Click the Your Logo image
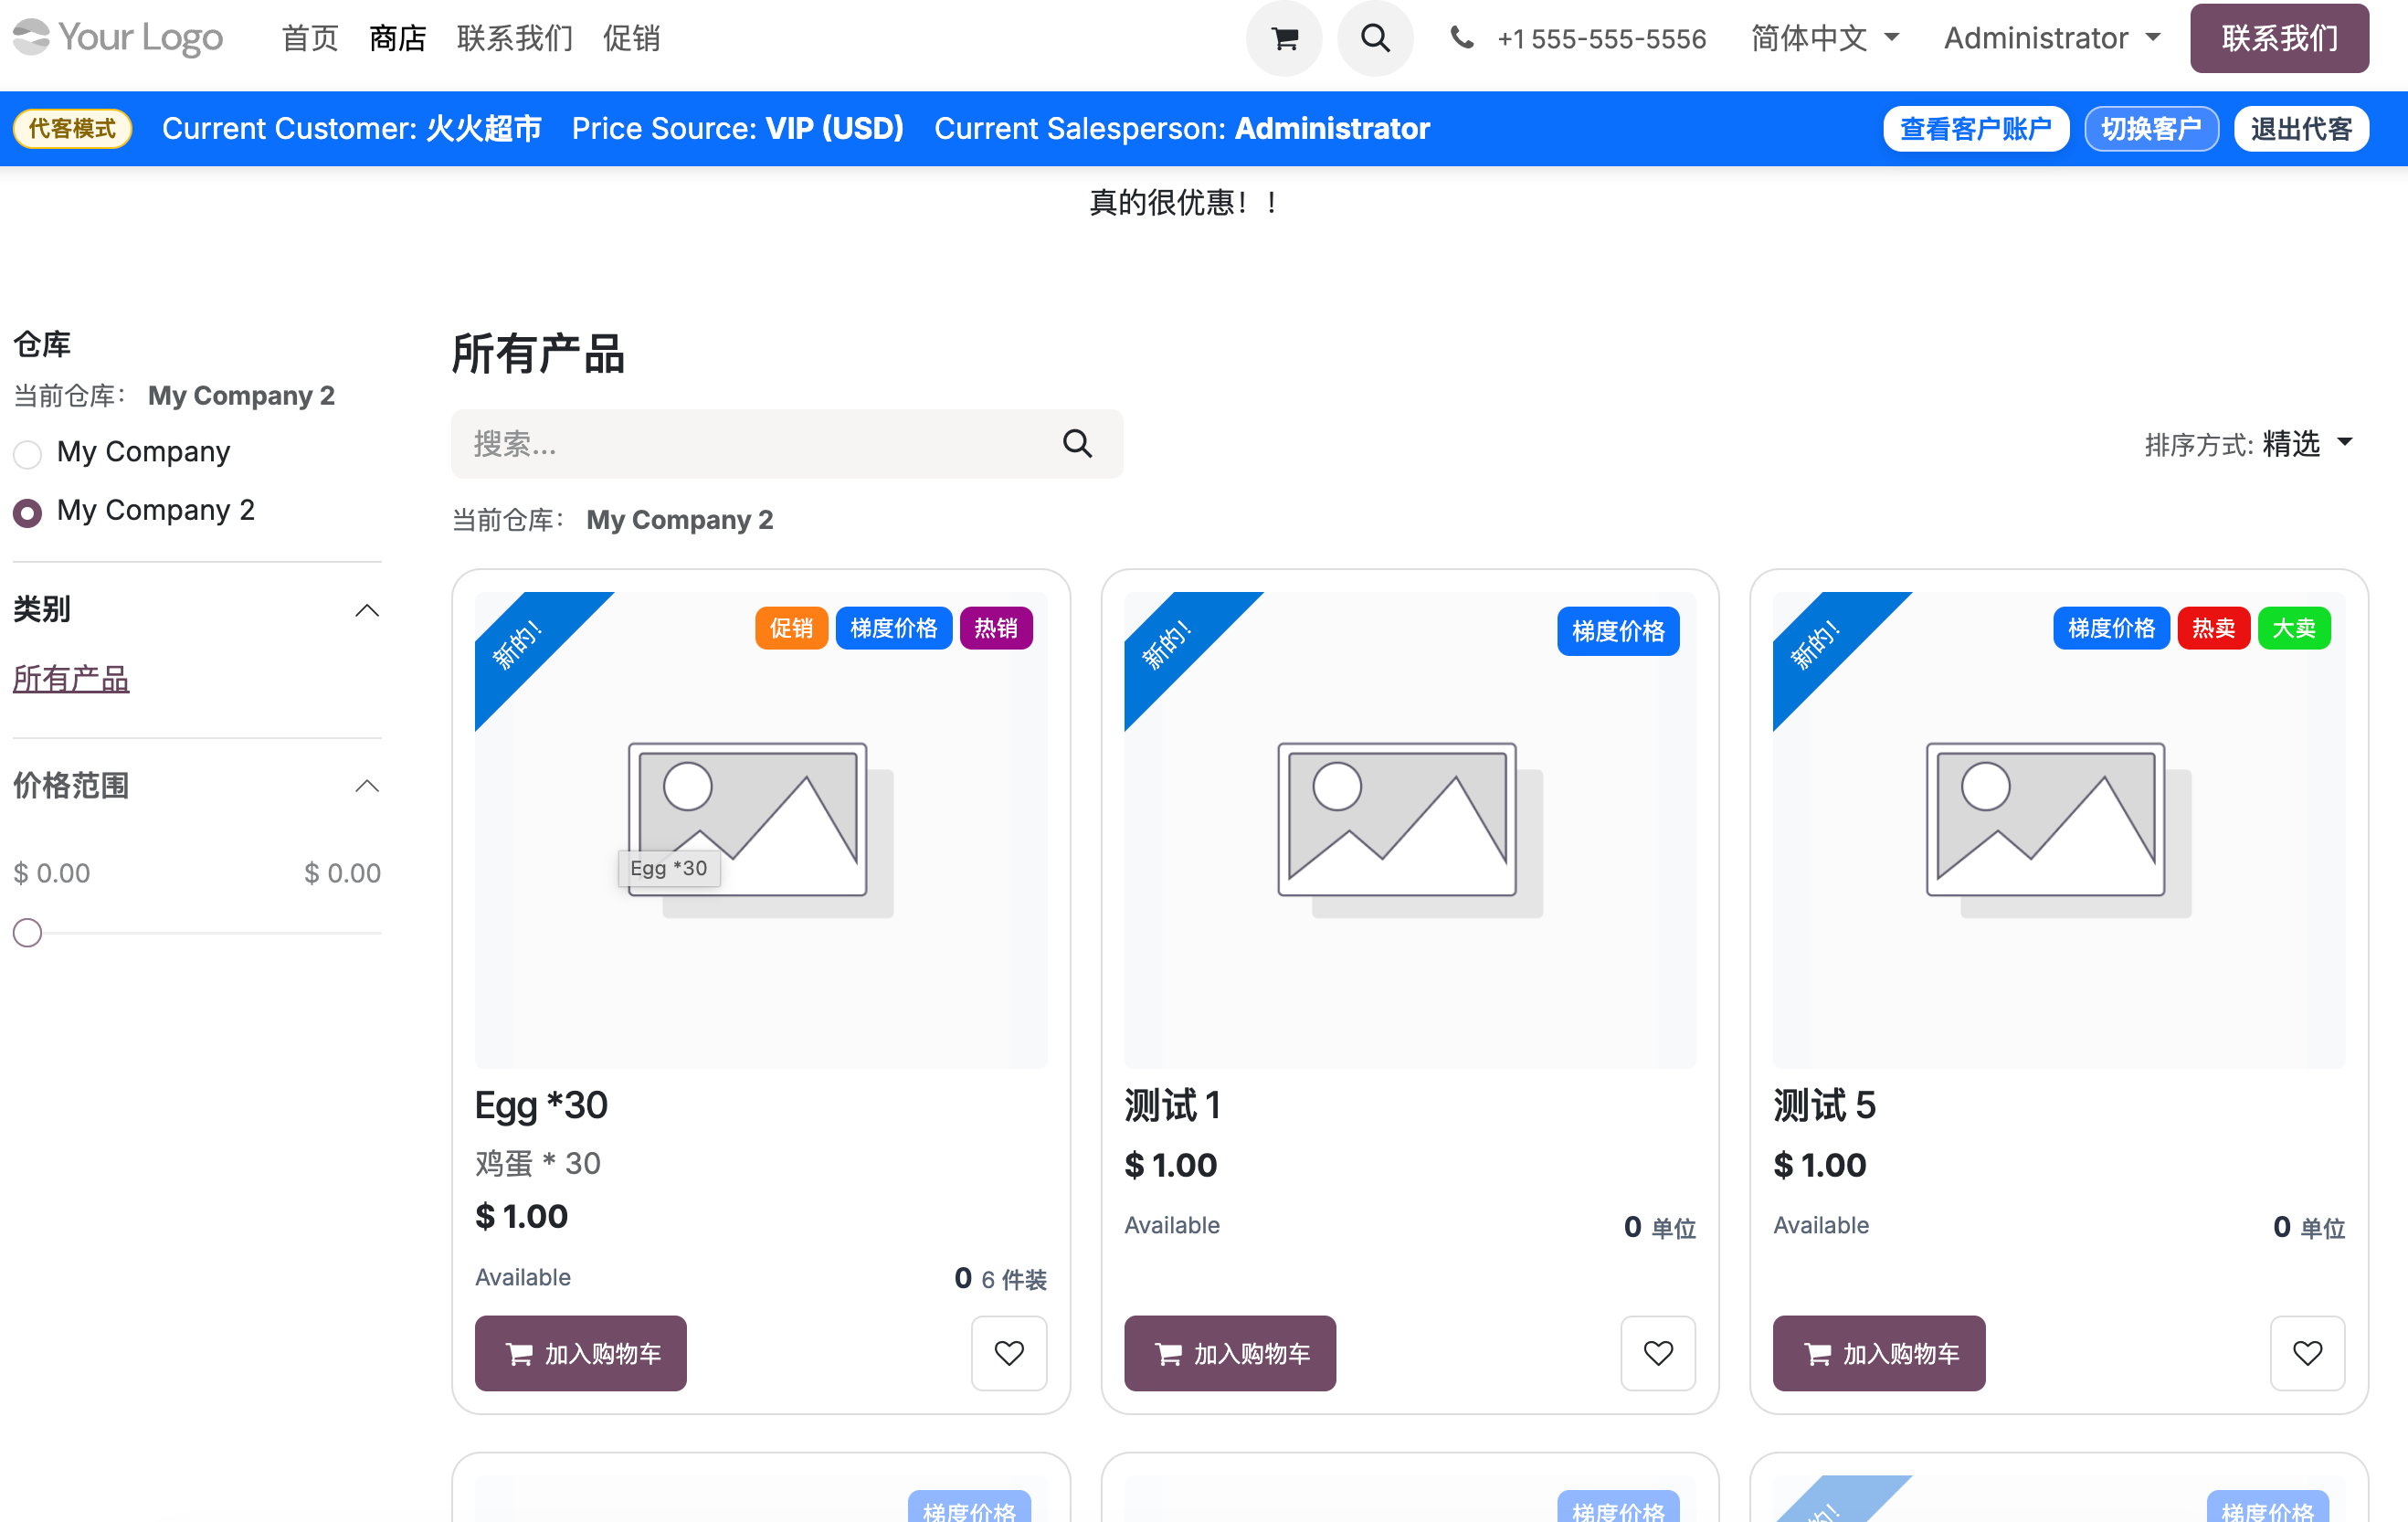Image resolution: width=2408 pixels, height=1522 pixels. (x=118, y=37)
